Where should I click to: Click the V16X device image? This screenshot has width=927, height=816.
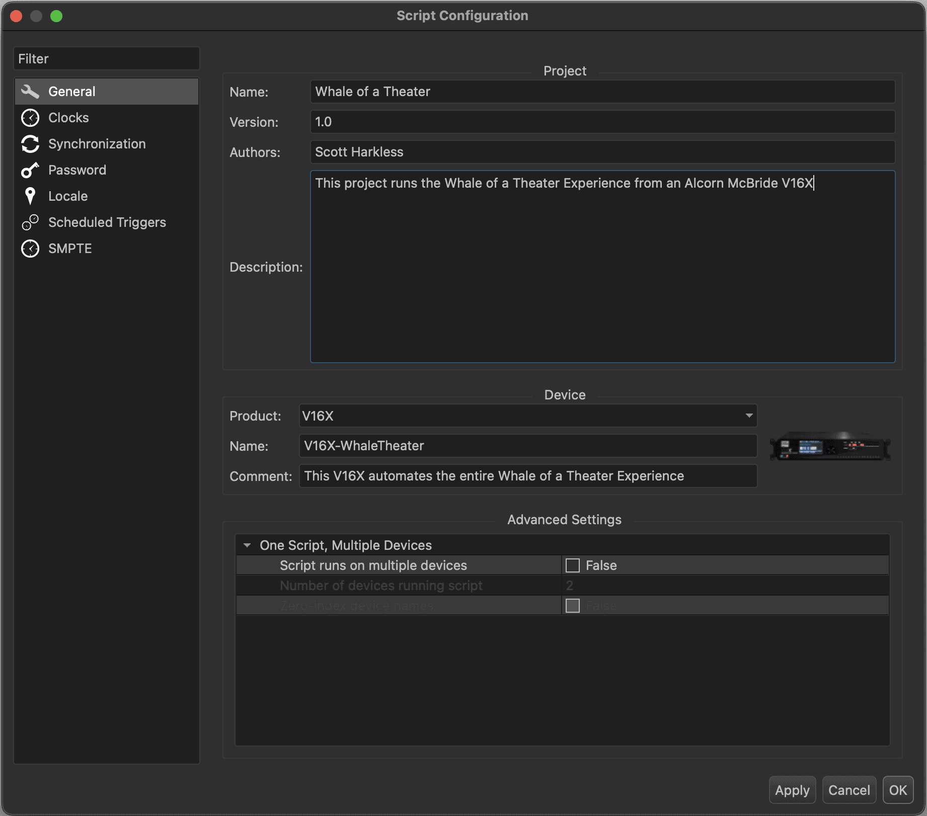[830, 446]
